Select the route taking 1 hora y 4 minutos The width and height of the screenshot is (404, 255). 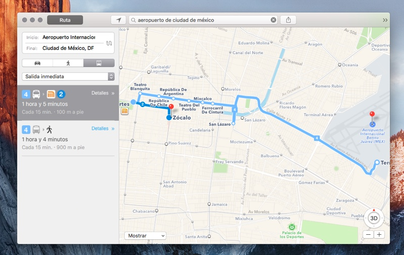[x=68, y=138]
